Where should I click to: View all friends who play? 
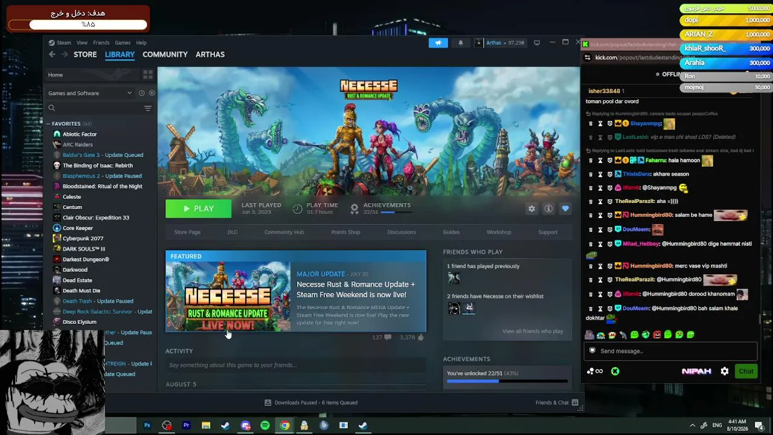point(533,331)
